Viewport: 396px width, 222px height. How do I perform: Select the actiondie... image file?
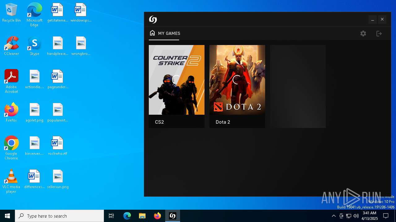(34, 79)
